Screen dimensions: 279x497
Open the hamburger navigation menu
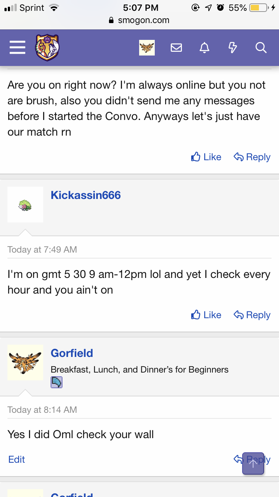point(17,48)
